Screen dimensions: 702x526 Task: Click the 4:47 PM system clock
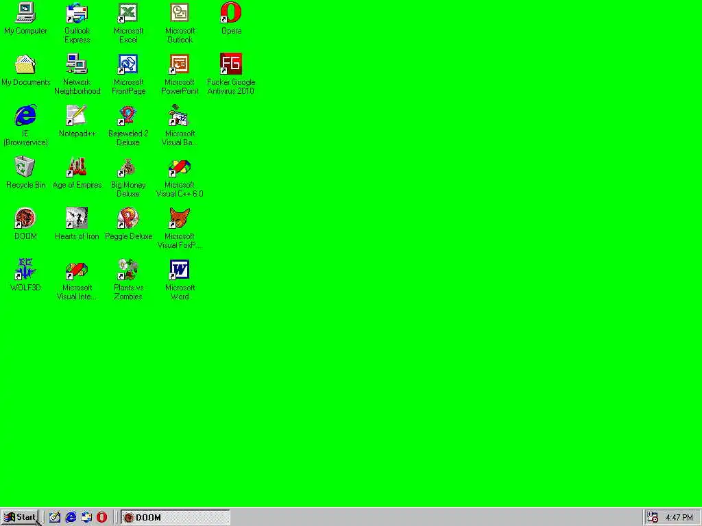pos(679,518)
